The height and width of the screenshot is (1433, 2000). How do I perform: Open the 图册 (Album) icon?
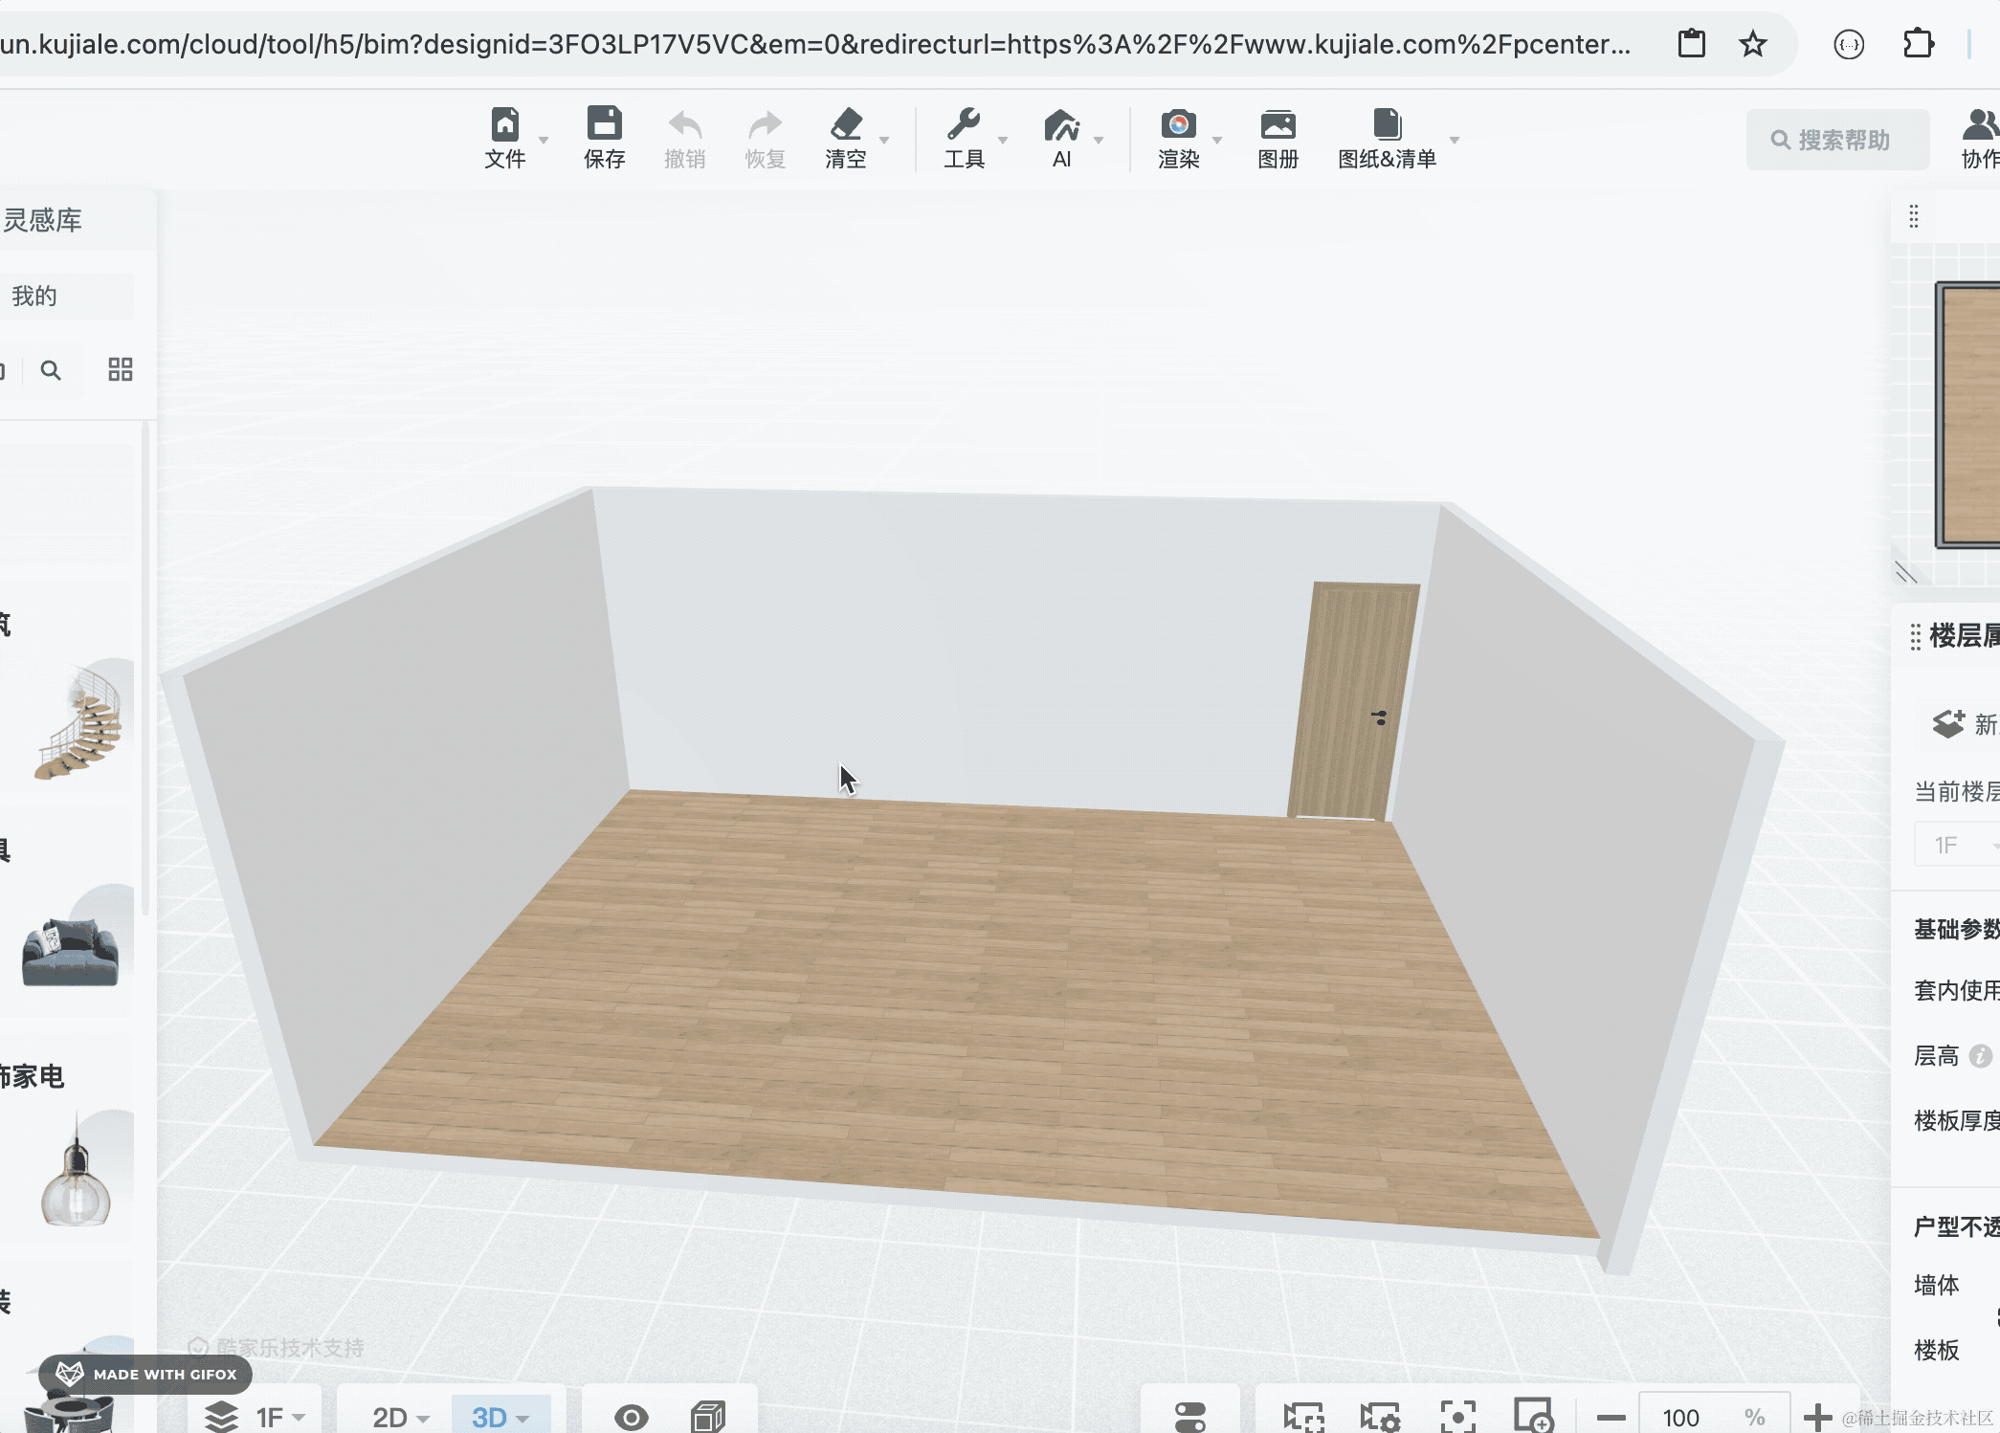pos(1278,124)
